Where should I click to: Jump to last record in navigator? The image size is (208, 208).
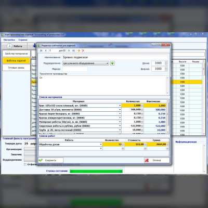click(73, 50)
